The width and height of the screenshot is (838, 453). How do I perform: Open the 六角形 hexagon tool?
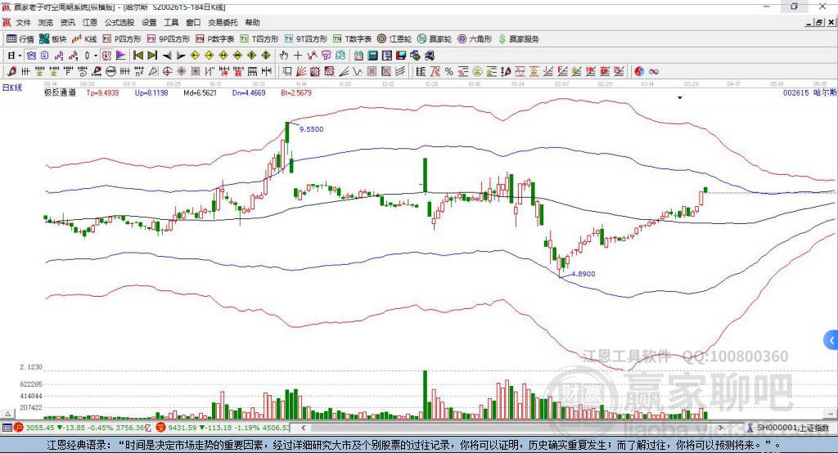click(x=475, y=39)
